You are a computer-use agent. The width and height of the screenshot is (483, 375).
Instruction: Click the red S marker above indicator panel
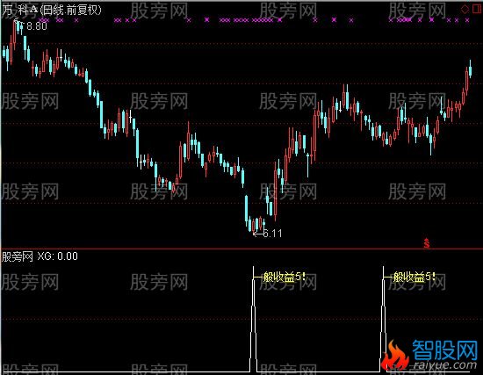click(426, 243)
